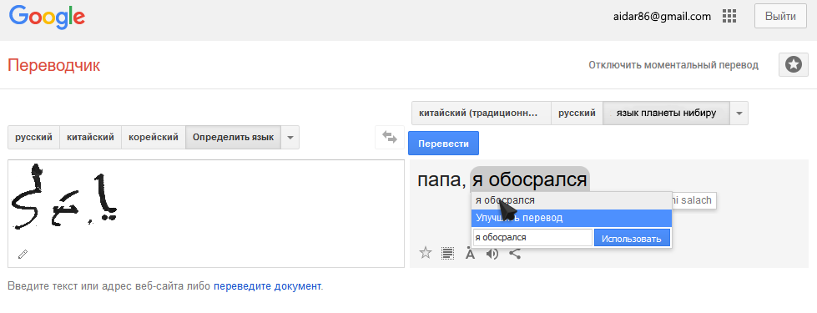Open the Google apps grid icon
This screenshot has height=313, width=817.
[x=729, y=16]
